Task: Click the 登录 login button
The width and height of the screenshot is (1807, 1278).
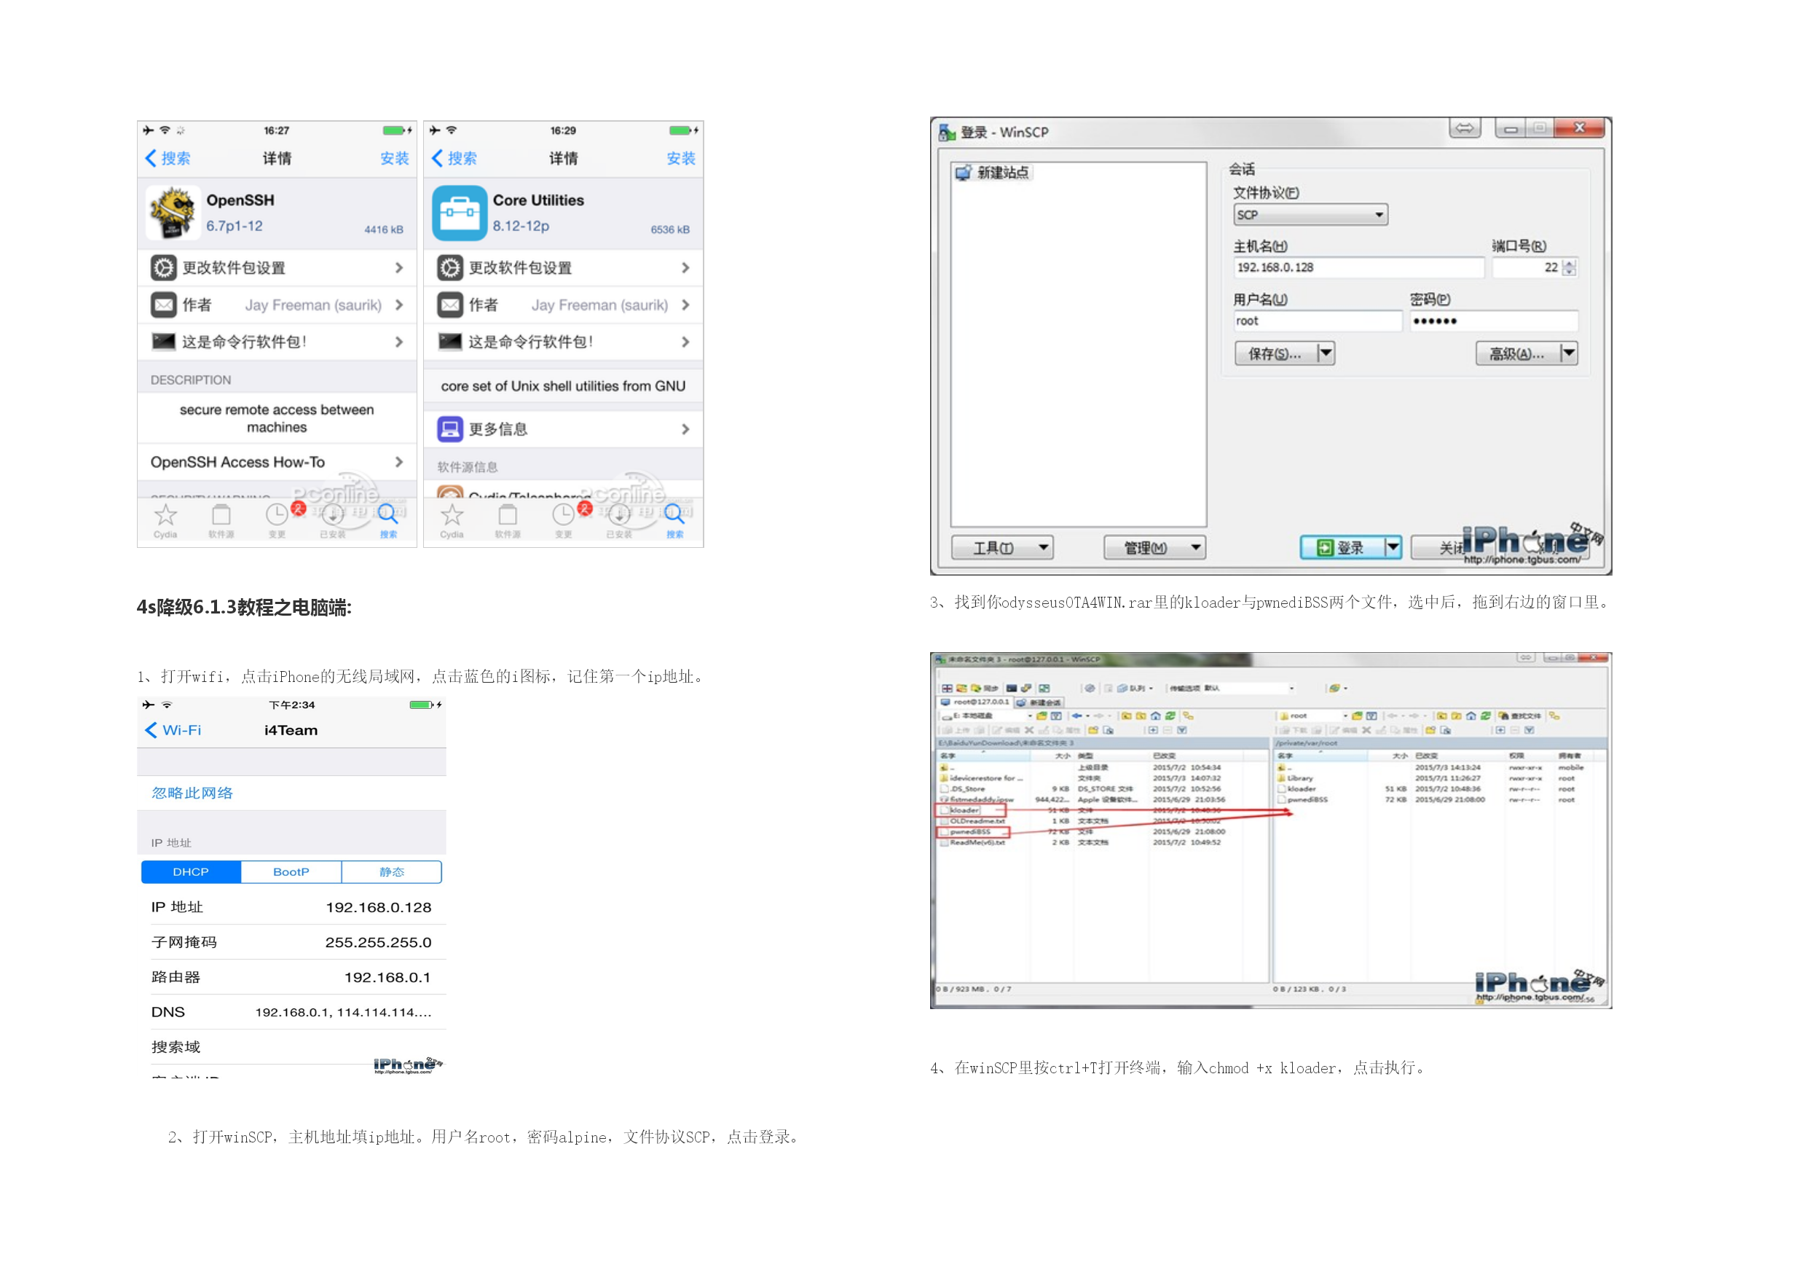Action: pos(1341,547)
